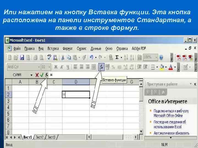The height and width of the screenshot is (148, 198).
Task: Click the Increase Indent icon
Action: (145, 67)
